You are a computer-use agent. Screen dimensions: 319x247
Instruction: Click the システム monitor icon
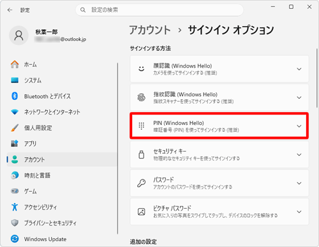click(15, 80)
